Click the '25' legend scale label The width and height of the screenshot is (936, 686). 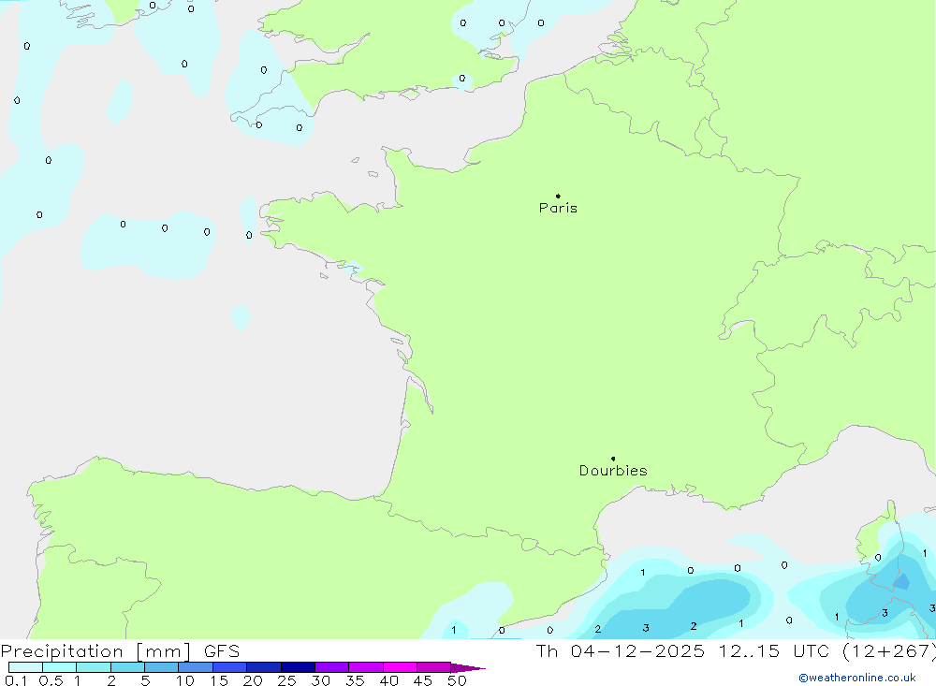pyautogui.click(x=287, y=680)
